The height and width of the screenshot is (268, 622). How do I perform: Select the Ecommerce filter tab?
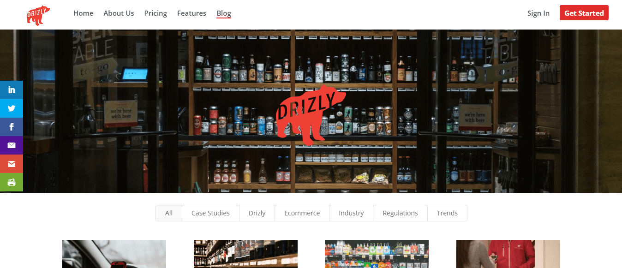(302, 213)
